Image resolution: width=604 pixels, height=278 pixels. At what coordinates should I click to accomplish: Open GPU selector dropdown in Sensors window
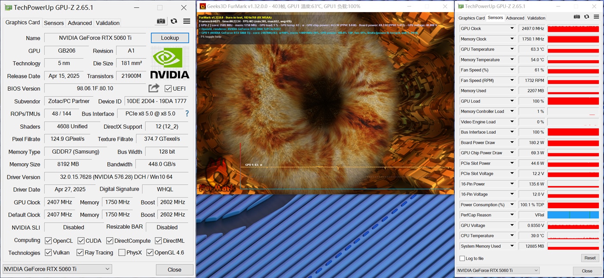498,270
